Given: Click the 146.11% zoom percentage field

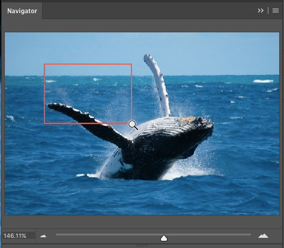Looking at the screenshot, I should pos(19,236).
